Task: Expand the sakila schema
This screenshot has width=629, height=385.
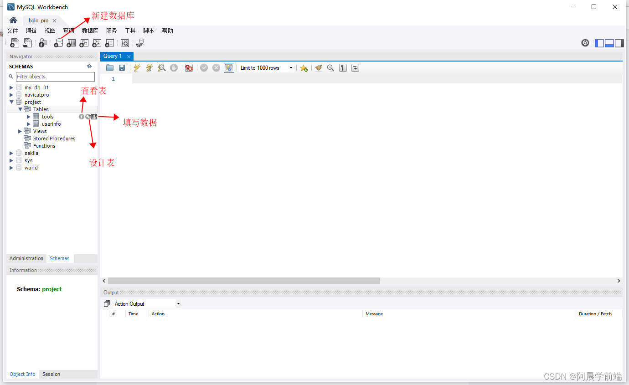Action: pyautogui.click(x=11, y=153)
